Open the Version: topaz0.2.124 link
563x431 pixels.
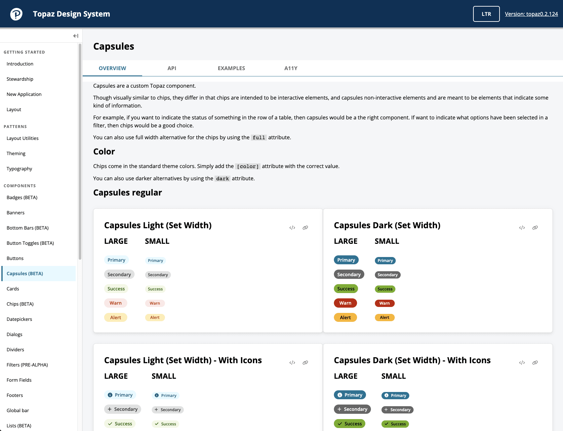(531, 14)
